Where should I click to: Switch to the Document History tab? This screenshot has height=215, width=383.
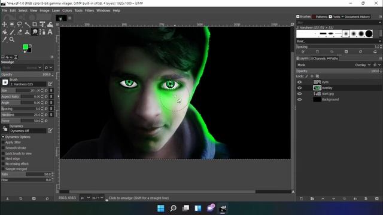(x=355, y=17)
